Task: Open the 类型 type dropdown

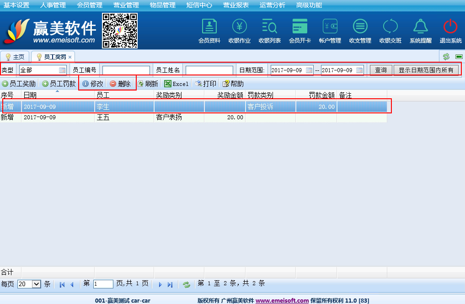Action: coord(62,70)
